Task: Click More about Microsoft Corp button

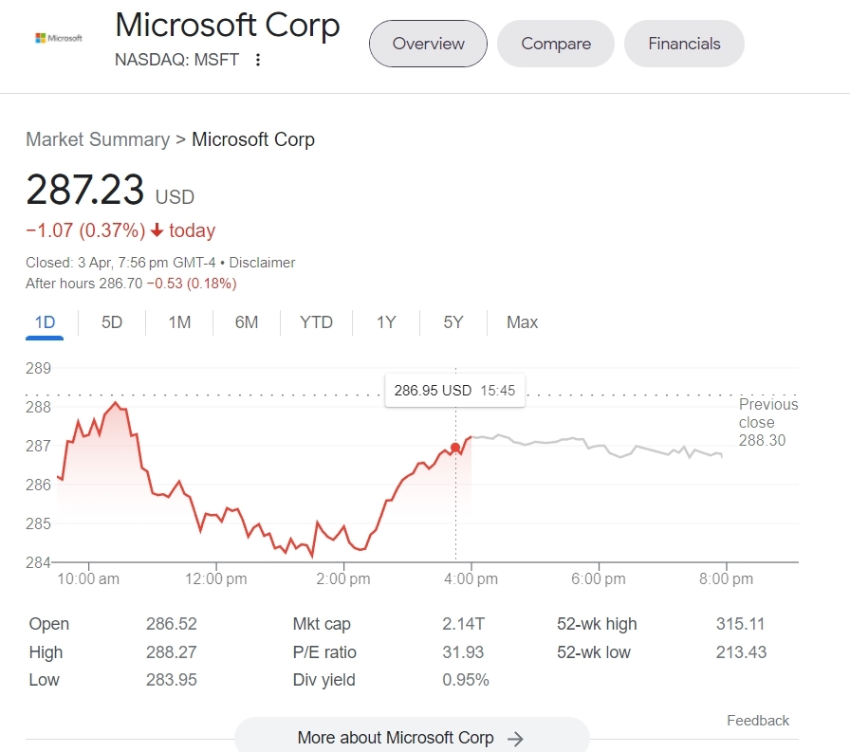Action: [396, 738]
